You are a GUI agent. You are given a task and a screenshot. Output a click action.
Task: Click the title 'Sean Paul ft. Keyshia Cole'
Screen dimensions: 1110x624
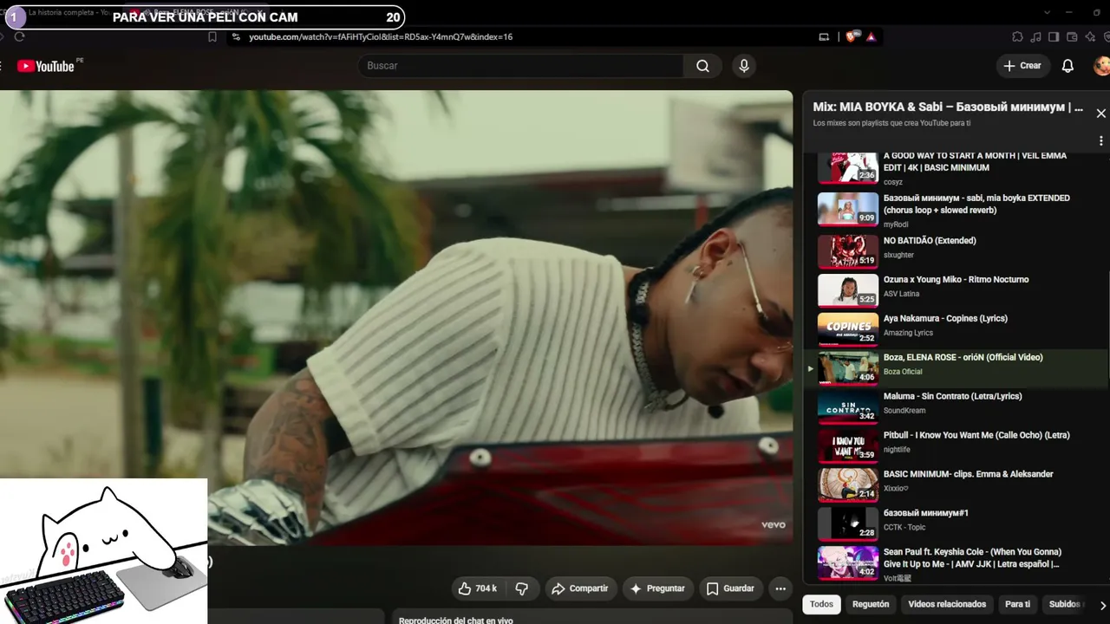pos(972,557)
